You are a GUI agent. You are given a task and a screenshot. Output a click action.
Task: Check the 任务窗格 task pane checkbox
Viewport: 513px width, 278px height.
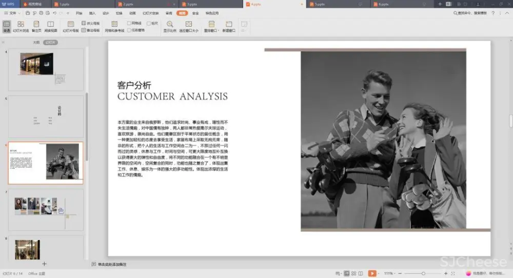tap(129, 30)
